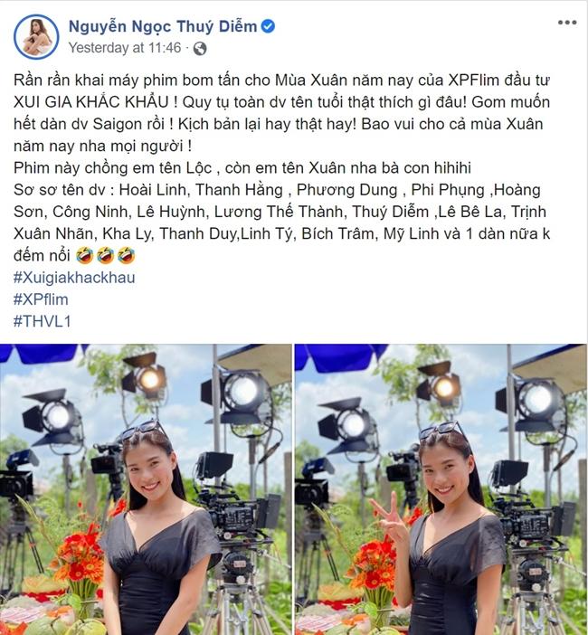588x635 pixels.
Task: Click the first laughing emoji
Action: [x=84, y=256]
